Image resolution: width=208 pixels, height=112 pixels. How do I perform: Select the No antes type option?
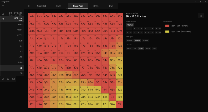[129, 40]
